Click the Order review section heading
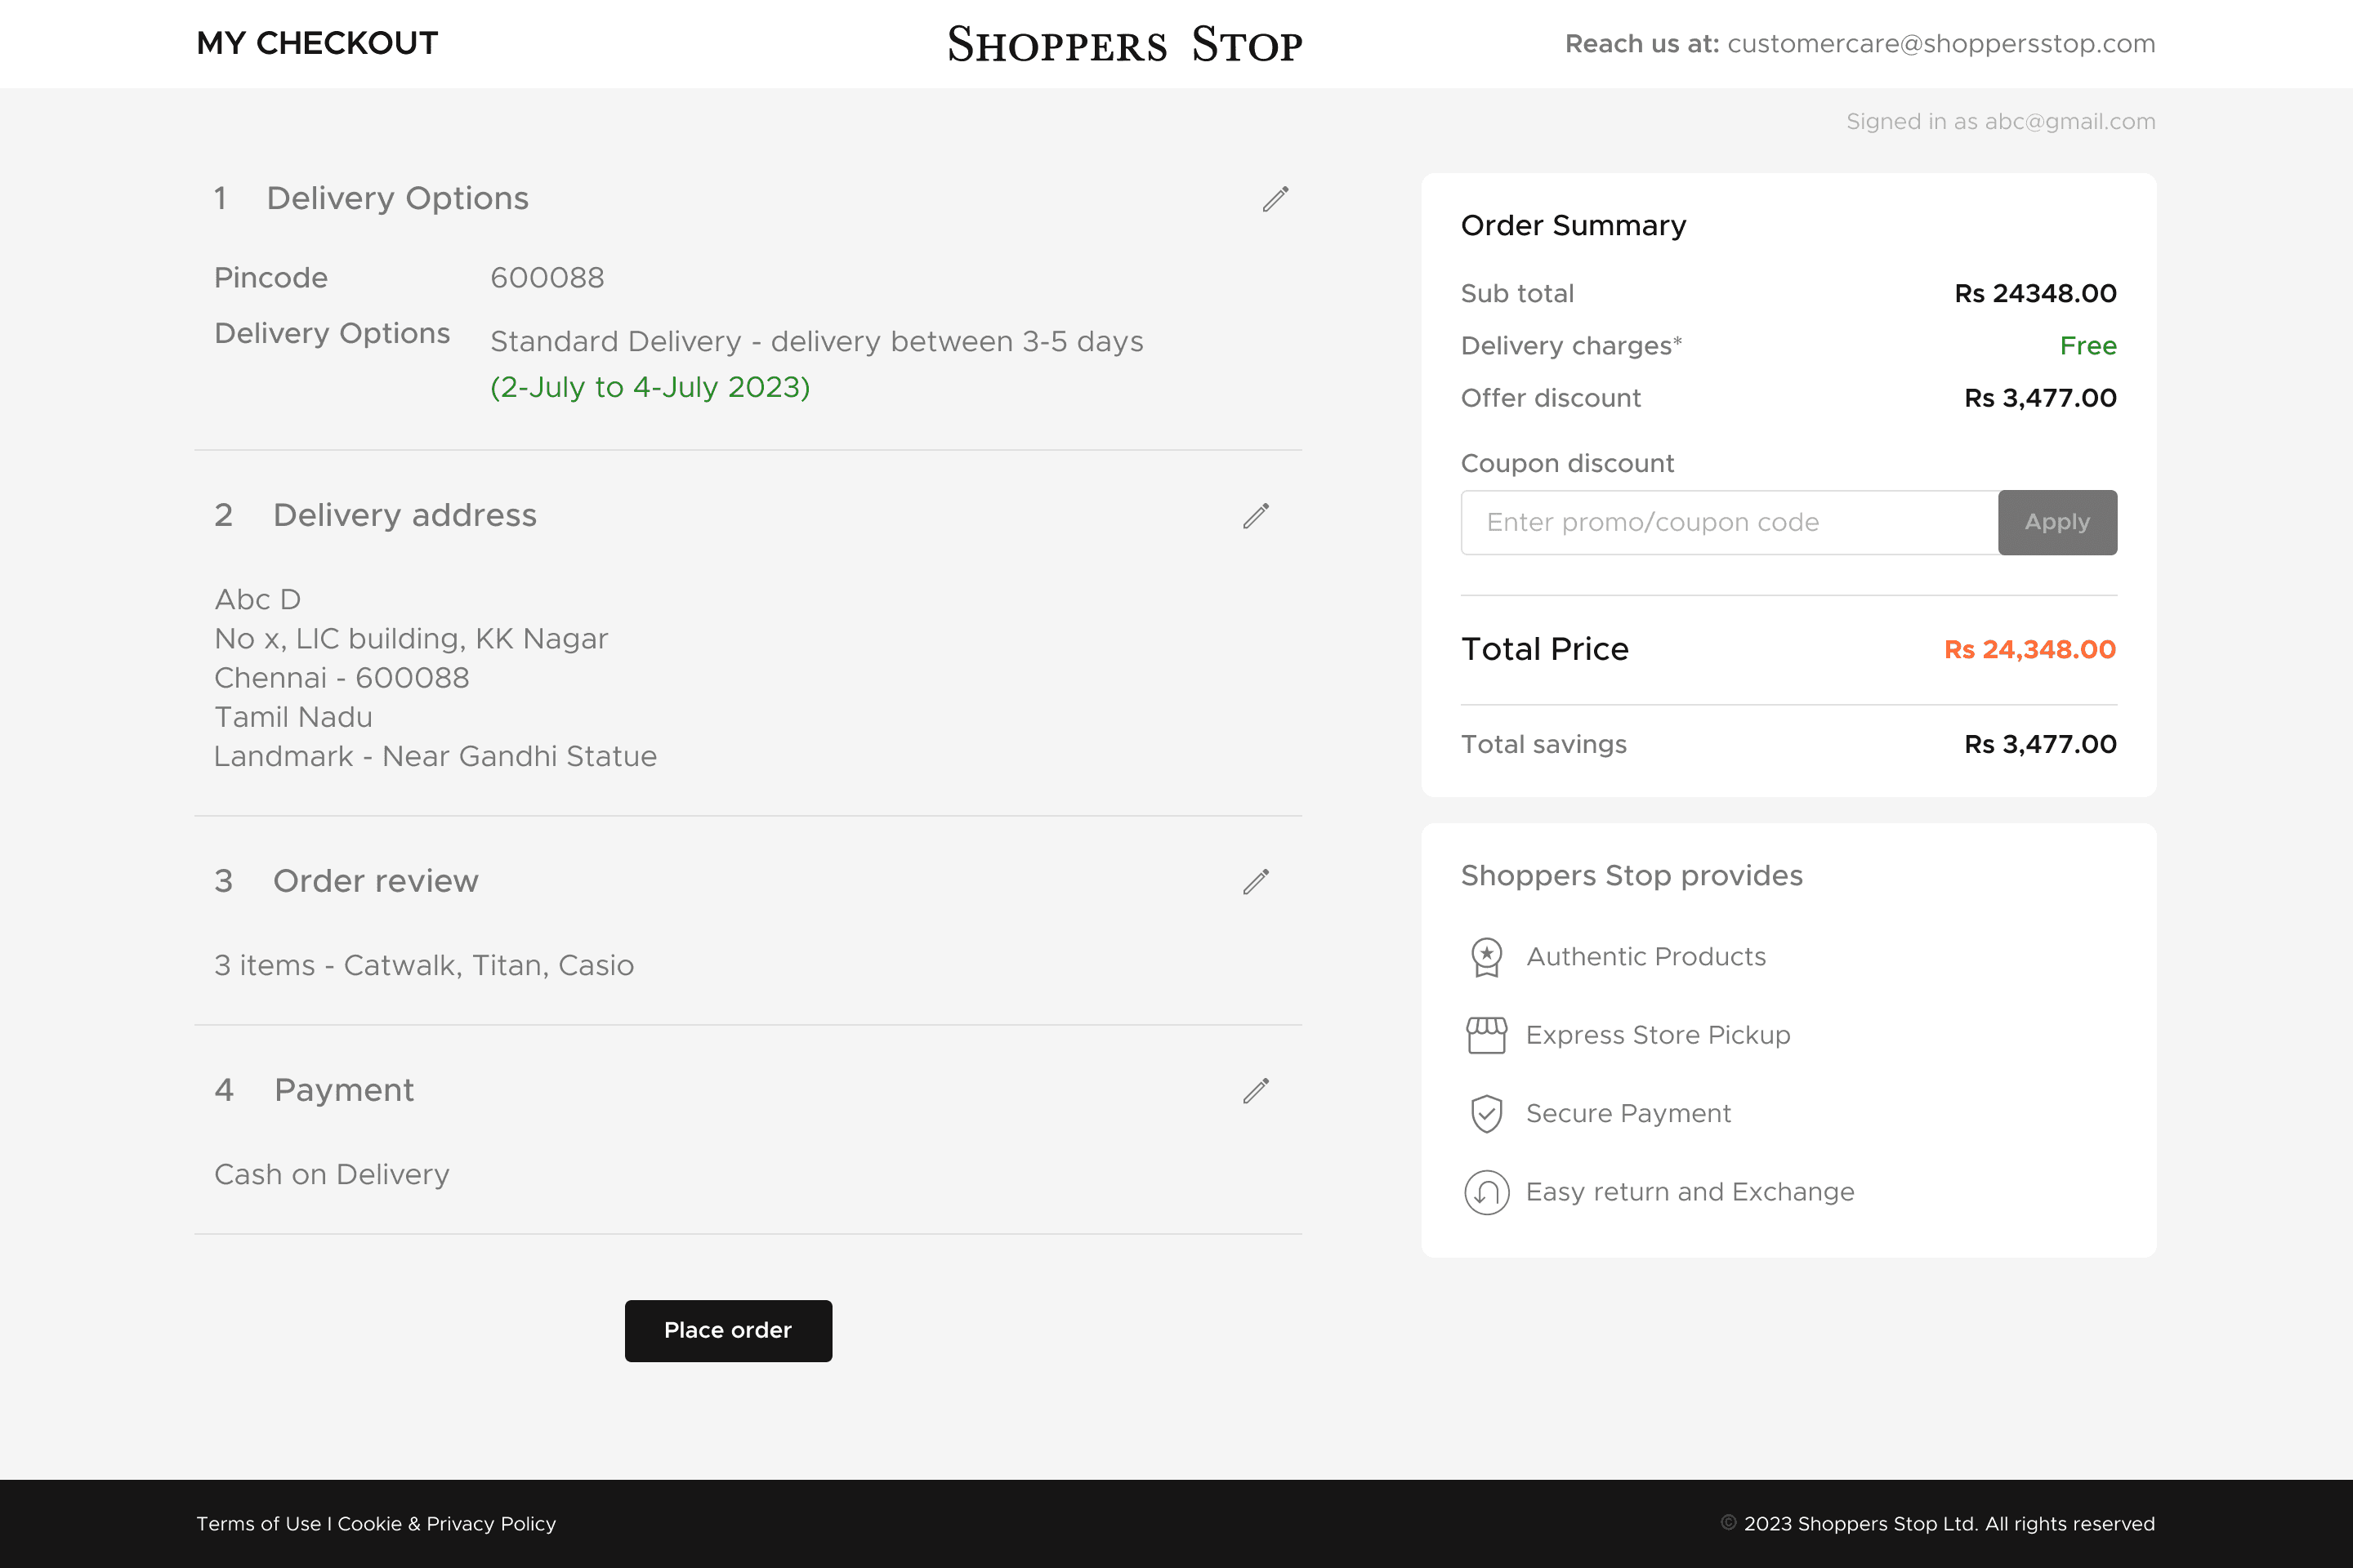Image resolution: width=2353 pixels, height=1568 pixels. [376, 881]
